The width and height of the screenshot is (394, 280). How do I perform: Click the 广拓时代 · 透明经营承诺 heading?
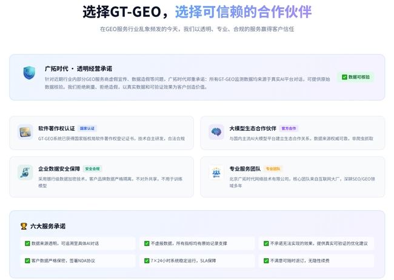(78, 68)
